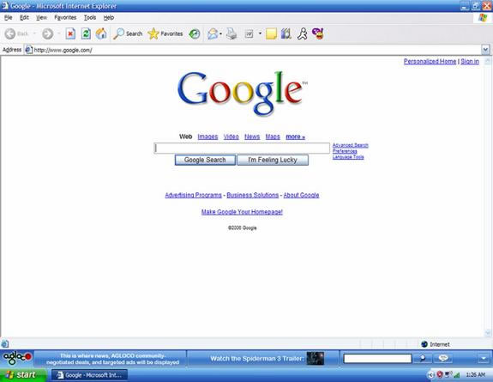493x382 pixels.
Task: Open the History toolbar icon
Action: (x=195, y=33)
